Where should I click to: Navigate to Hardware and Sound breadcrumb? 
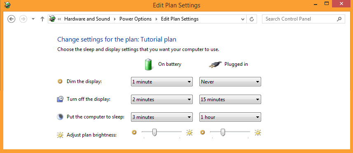[x=87, y=19]
